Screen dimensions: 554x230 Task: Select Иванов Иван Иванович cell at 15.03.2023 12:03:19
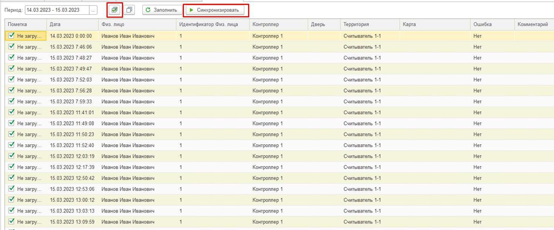[128, 156]
